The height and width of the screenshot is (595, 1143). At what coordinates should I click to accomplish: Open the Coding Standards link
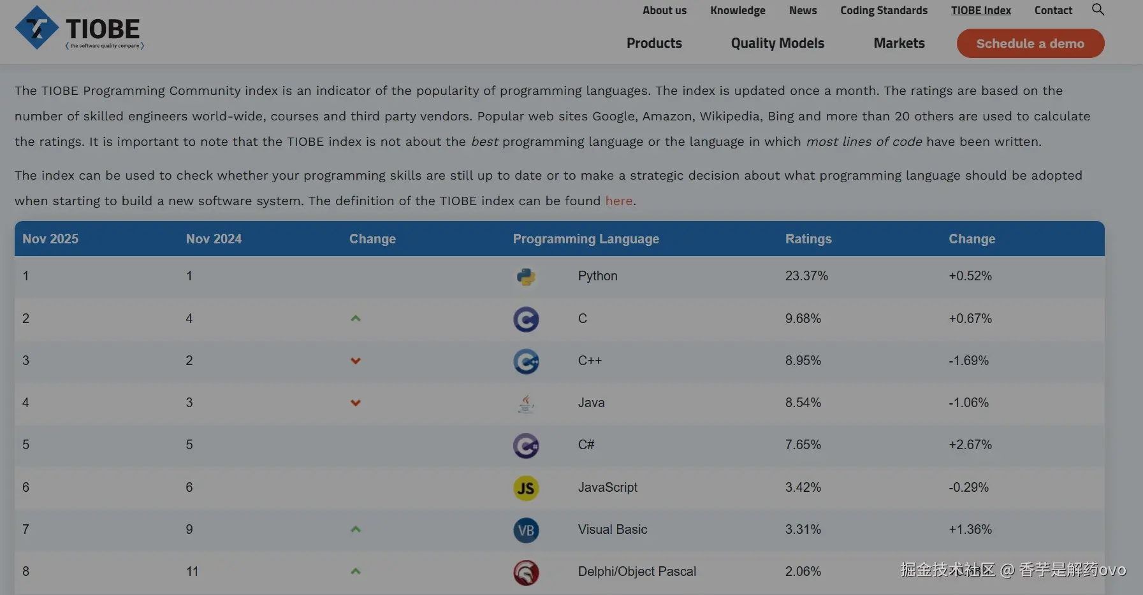coord(884,10)
